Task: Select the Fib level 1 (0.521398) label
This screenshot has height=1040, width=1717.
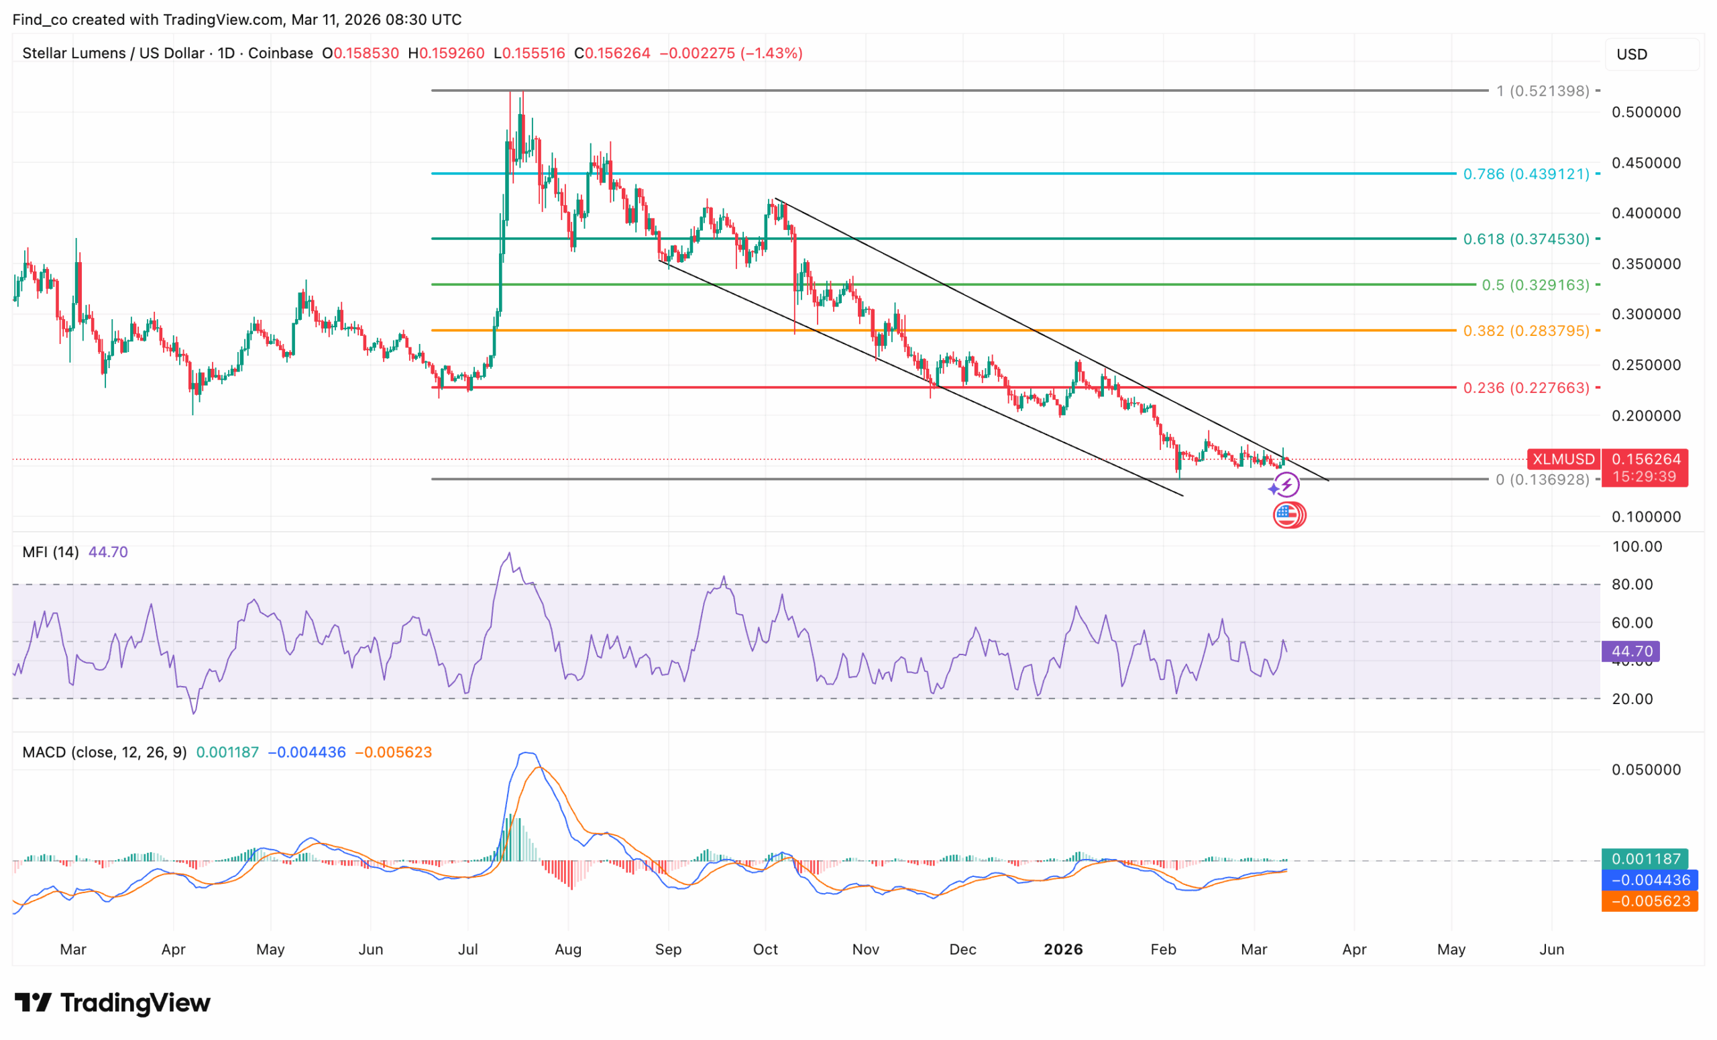Action: (x=1543, y=91)
